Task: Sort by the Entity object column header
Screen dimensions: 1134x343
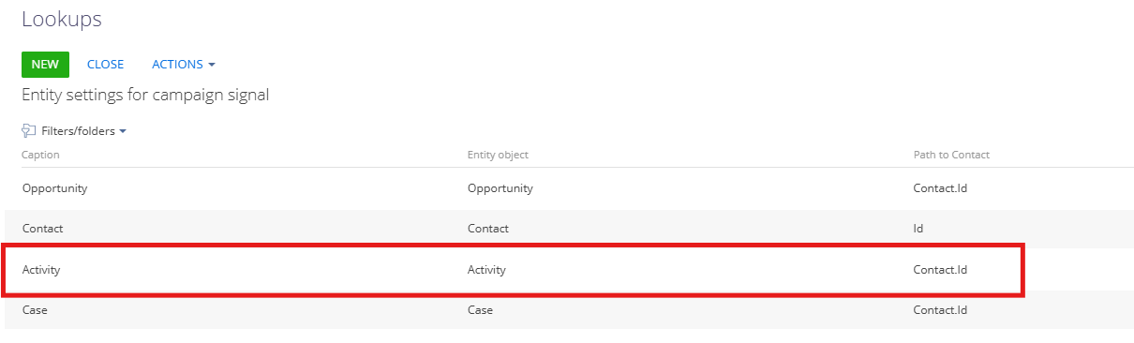Action: point(498,155)
